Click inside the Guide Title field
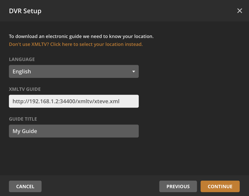The height and width of the screenshot is (196, 249). (74, 131)
